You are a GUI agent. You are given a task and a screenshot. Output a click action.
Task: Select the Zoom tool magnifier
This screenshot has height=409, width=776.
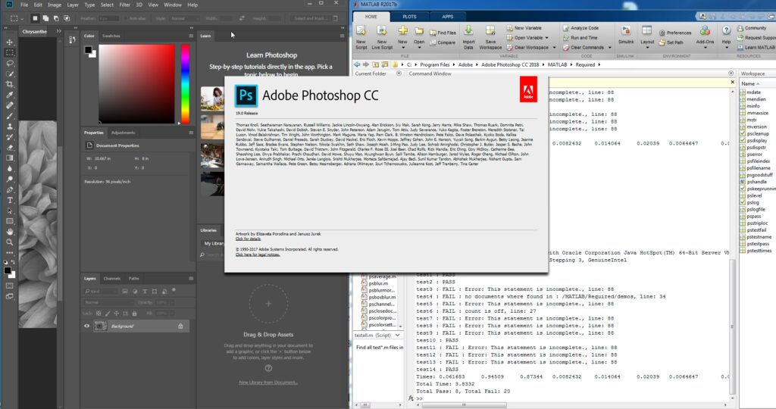[x=10, y=242]
